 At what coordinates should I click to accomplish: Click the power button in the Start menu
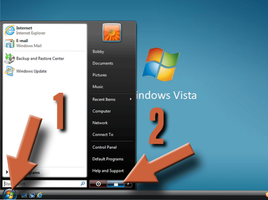pyautogui.click(x=98, y=184)
